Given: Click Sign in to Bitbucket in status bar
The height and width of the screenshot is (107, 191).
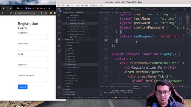Looking at the screenshot, I should pyautogui.click(x=92, y=97).
